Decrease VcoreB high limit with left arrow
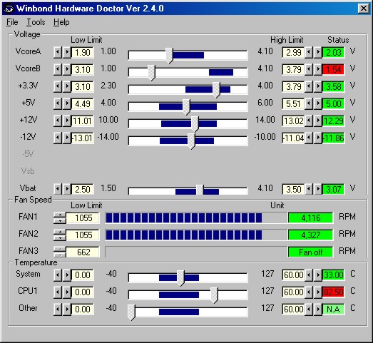373x343 pixels. (309, 69)
